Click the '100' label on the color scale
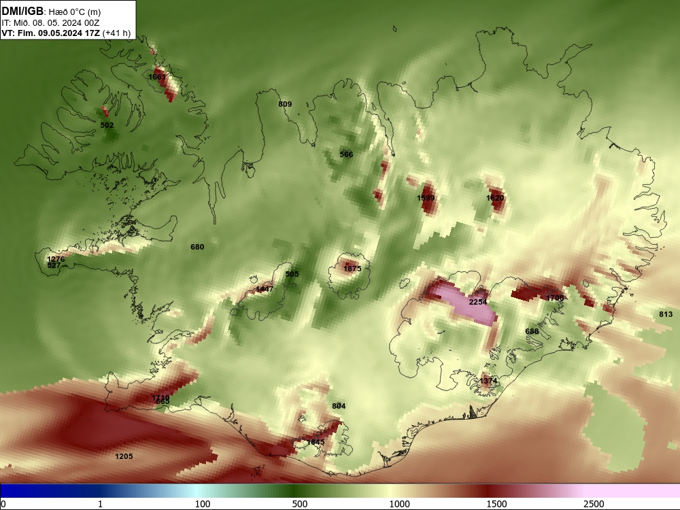680x510 pixels. 203,504
